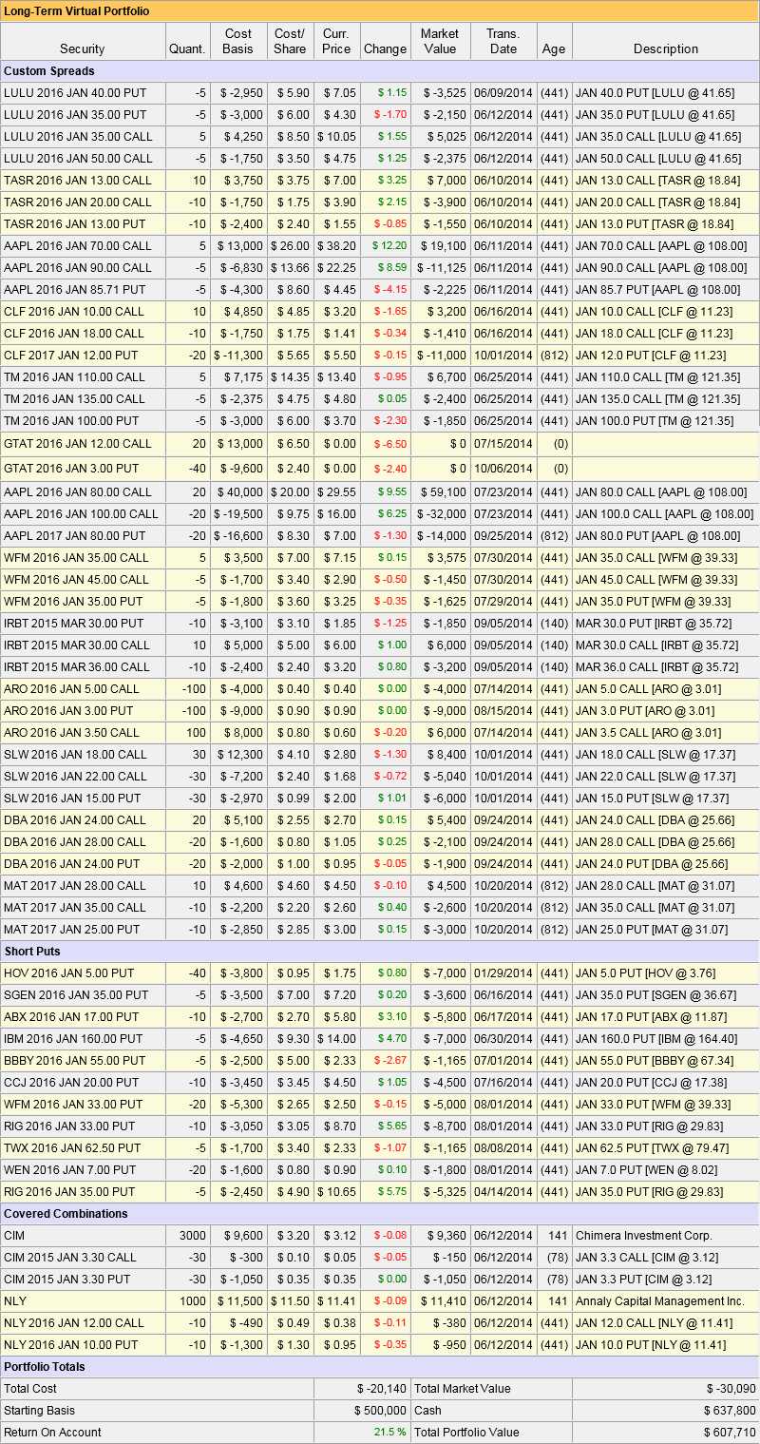
Task: Click RIG 2016 JAN 35.00 PUT security
Action: [x=71, y=1192]
